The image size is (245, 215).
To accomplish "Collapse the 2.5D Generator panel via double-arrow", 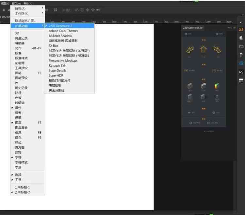I will click(x=229, y=28).
